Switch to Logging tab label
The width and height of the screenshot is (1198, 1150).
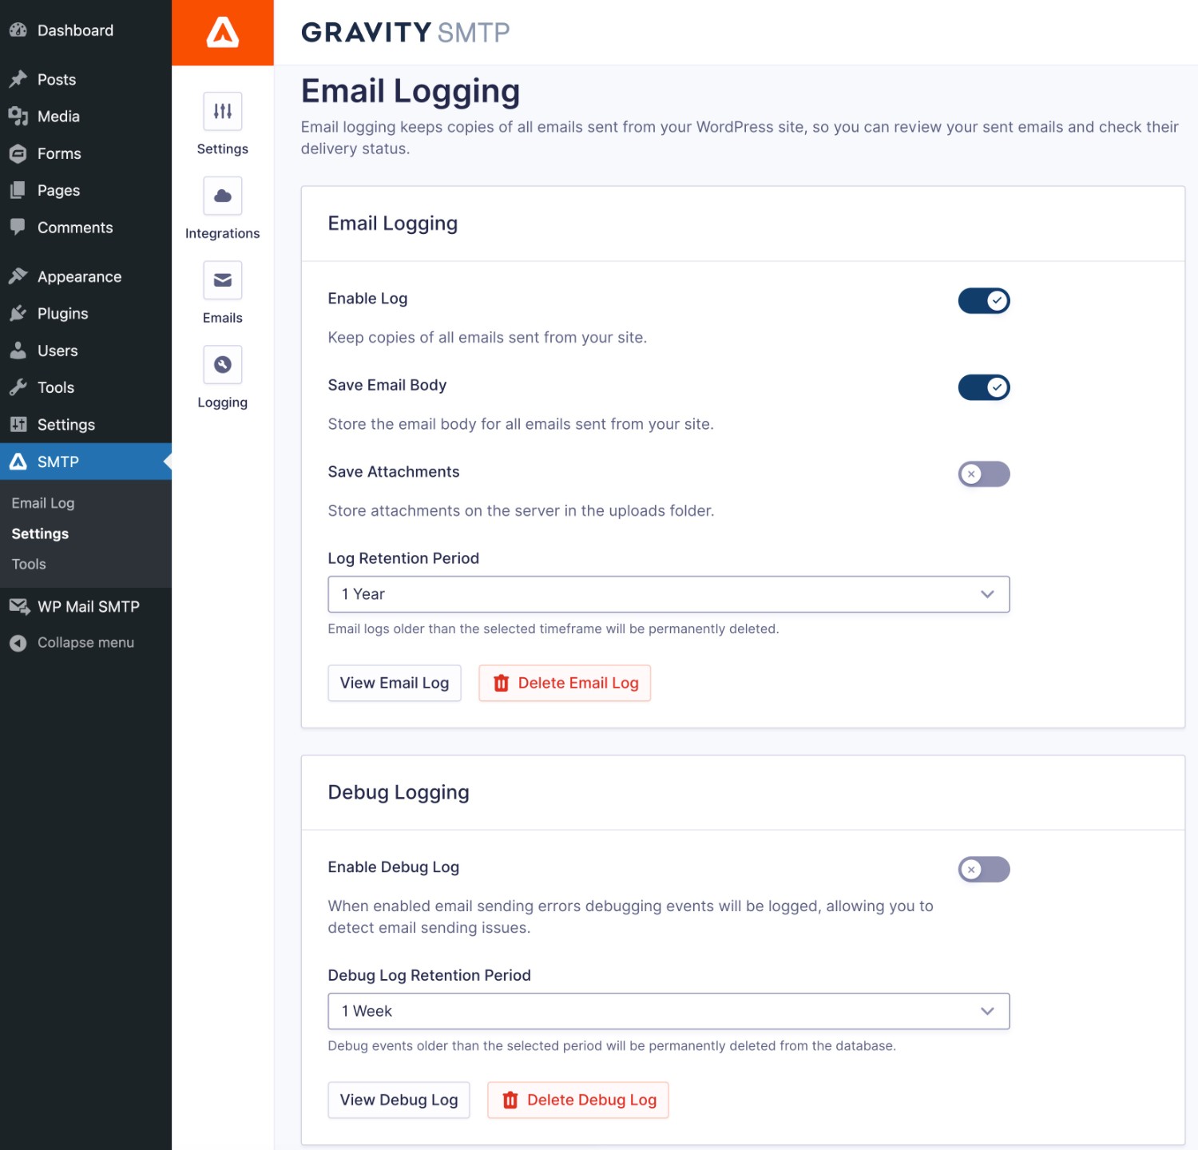point(223,402)
